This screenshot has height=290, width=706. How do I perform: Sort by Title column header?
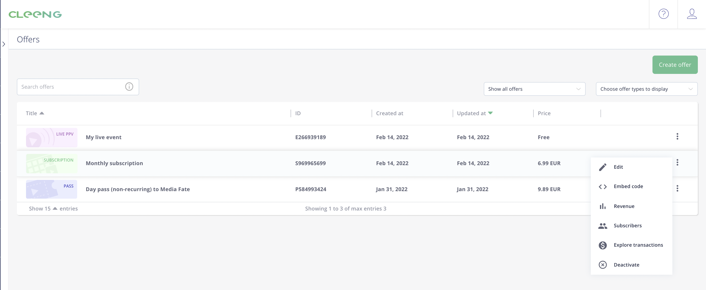coord(35,113)
